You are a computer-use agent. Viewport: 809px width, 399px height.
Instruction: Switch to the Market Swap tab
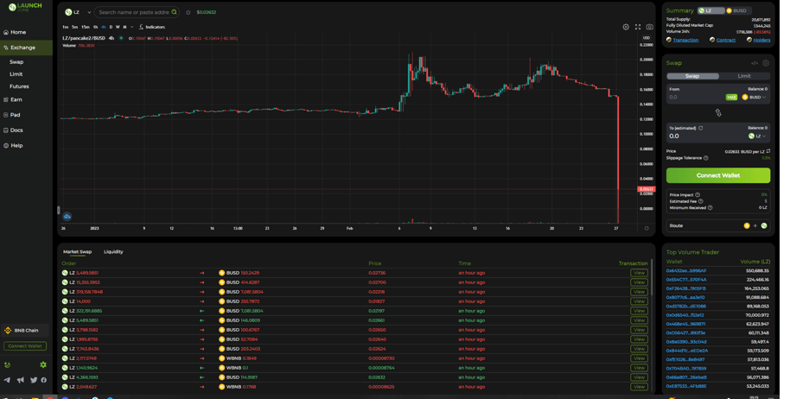point(78,251)
